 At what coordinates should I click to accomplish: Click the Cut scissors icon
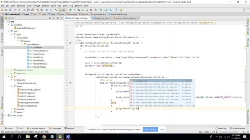click(24, 10)
